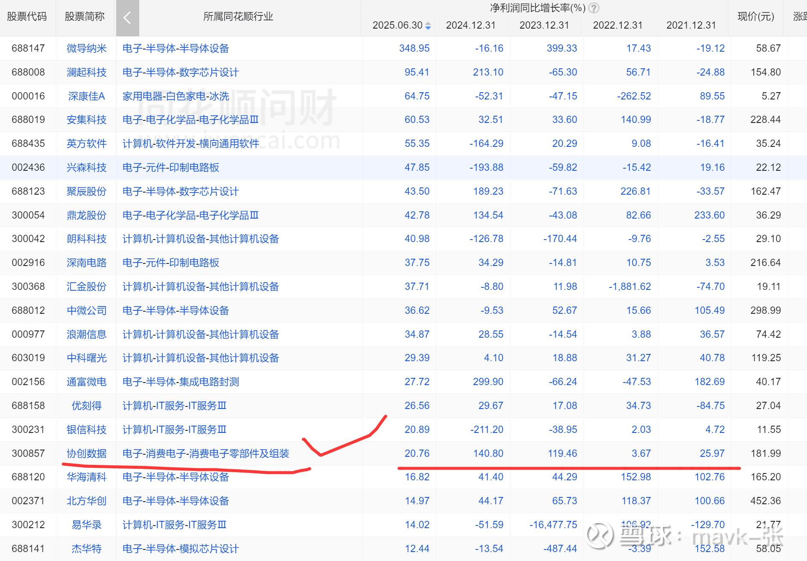Open stock 澜起科技
Viewport: 807px width, 561px height.
[x=87, y=72]
